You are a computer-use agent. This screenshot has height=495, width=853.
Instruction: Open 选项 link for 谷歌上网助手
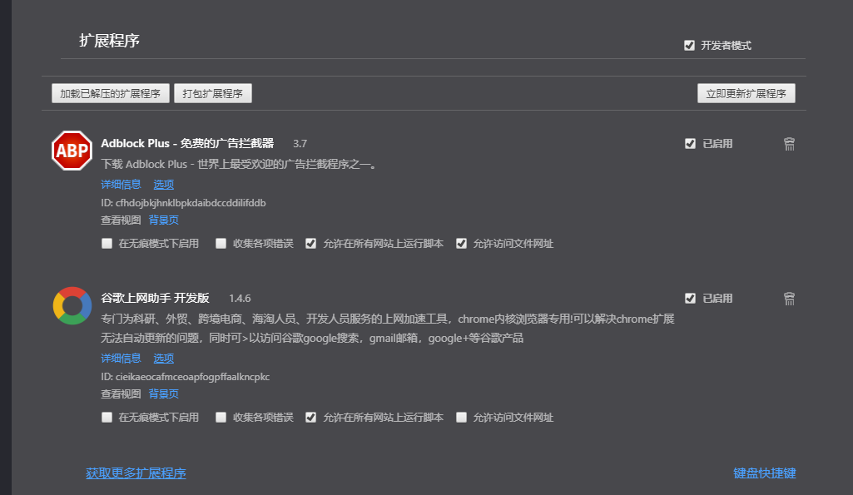(x=164, y=358)
